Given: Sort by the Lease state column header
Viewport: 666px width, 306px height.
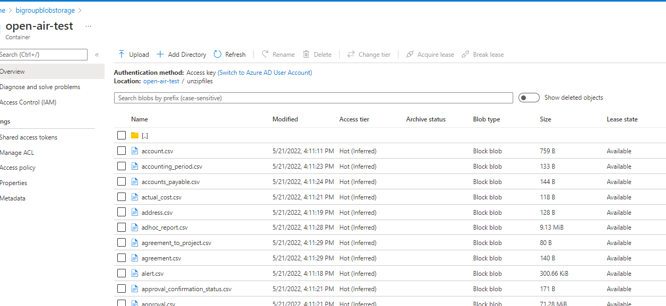Looking at the screenshot, I should [622, 119].
